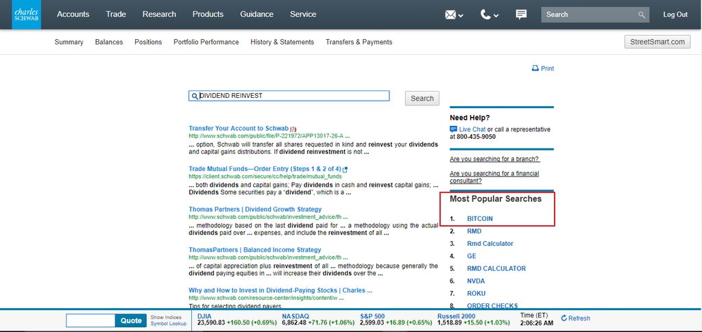The width and height of the screenshot is (702, 332).
Task: Click the NASDAQ index link
Action: click(295, 316)
